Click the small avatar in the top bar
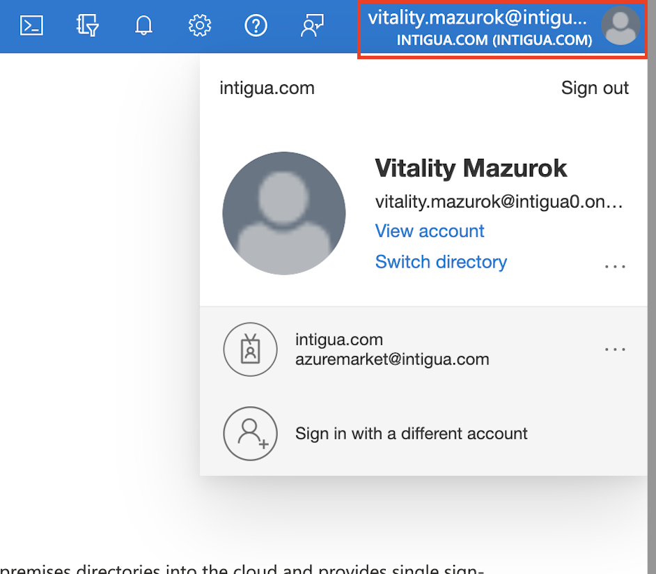 pyautogui.click(x=620, y=26)
